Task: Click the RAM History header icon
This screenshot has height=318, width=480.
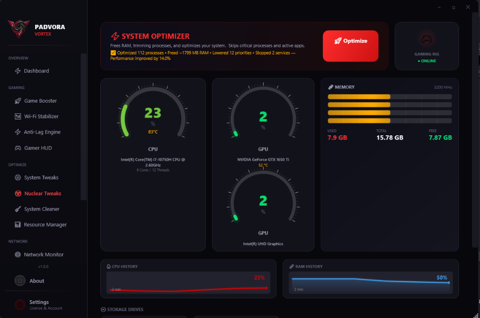Action: coord(292,266)
